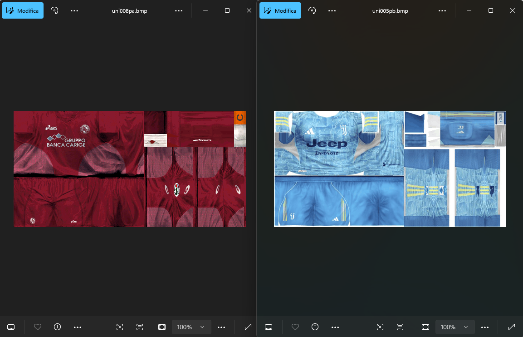Rotate image in uni005pb.bmp window
Image resolution: width=523 pixels, height=337 pixels.
pyautogui.click(x=312, y=11)
